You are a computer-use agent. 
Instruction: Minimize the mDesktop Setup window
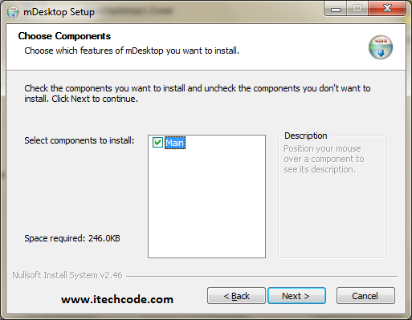336,9
